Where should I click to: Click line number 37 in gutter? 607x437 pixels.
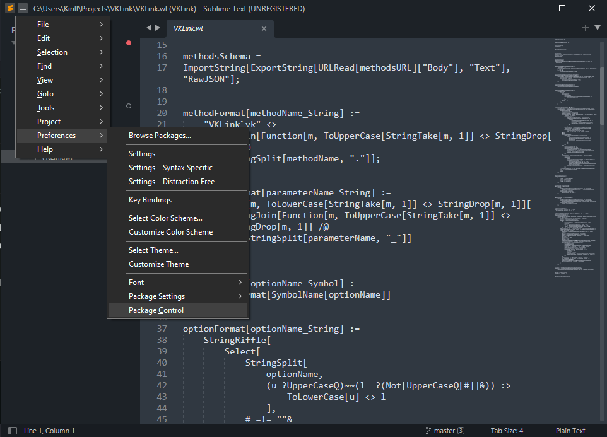tap(162, 329)
